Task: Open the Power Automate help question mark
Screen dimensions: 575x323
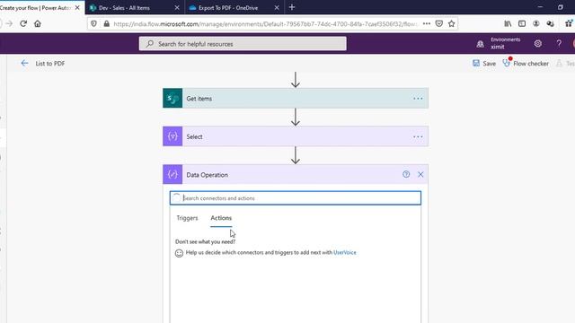Action: [x=559, y=44]
